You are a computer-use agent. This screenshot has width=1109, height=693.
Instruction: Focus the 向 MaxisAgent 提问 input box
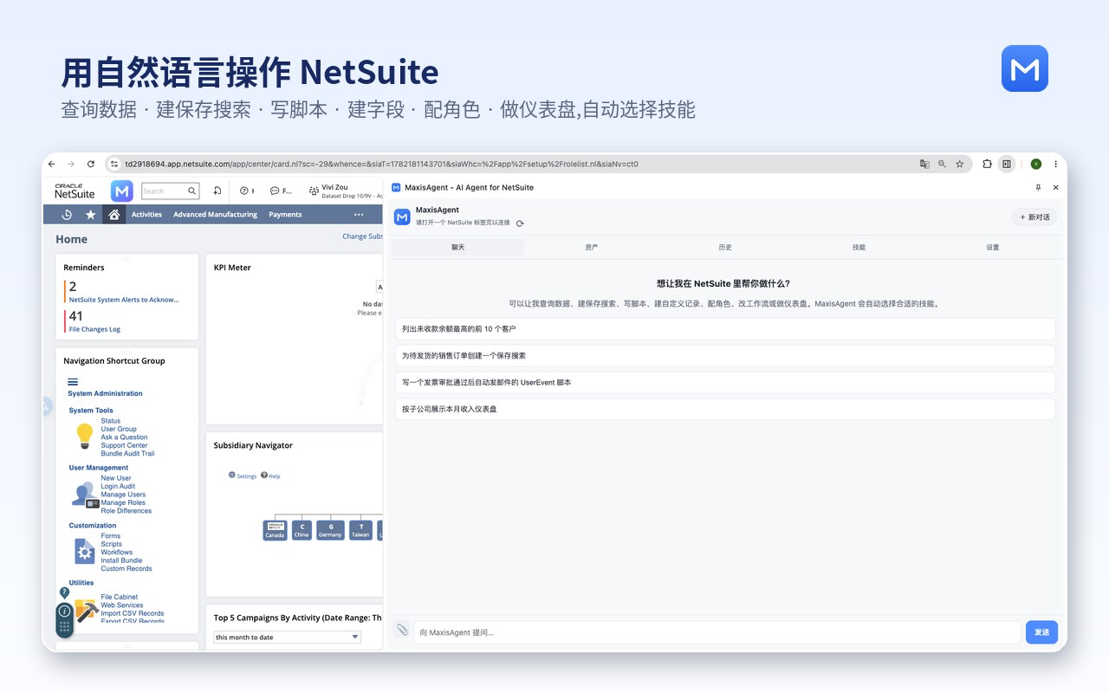[717, 632]
